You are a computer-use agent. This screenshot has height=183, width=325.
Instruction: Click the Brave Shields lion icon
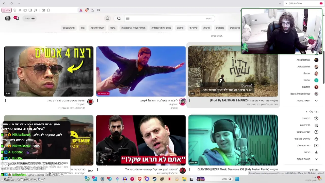(87, 10)
